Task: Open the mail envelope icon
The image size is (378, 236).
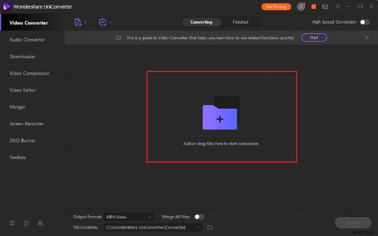Action: (325, 7)
